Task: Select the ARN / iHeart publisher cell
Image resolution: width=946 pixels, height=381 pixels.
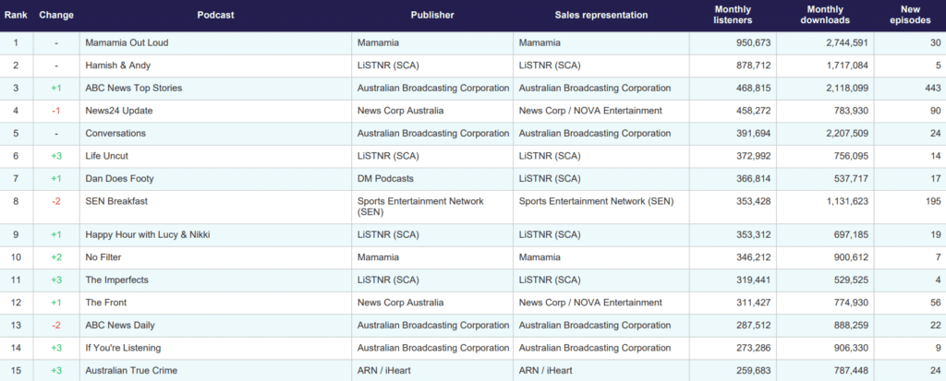Action: (x=383, y=371)
